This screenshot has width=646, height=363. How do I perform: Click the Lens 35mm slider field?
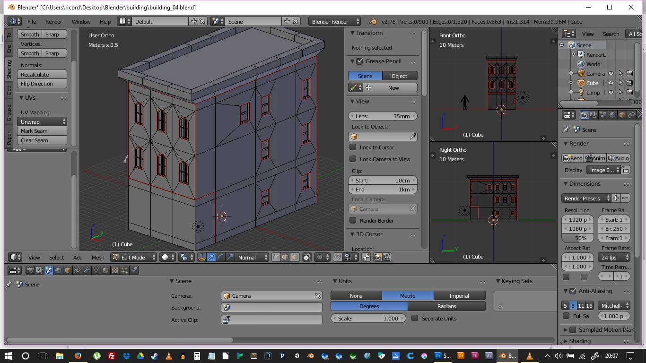(x=383, y=116)
